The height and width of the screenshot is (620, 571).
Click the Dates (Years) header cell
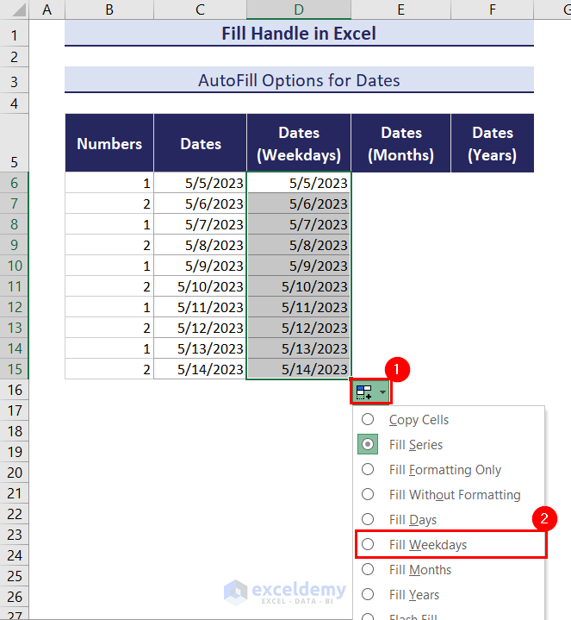(493, 143)
